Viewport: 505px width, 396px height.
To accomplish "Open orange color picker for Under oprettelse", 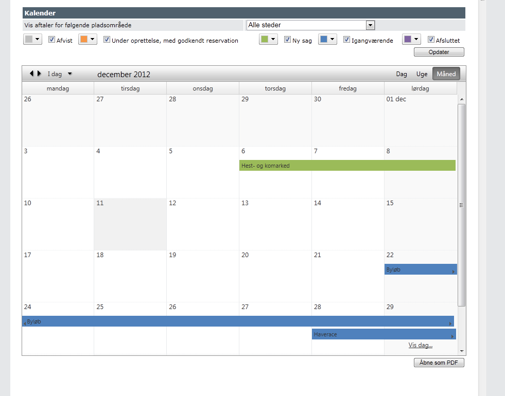I will 88,39.
